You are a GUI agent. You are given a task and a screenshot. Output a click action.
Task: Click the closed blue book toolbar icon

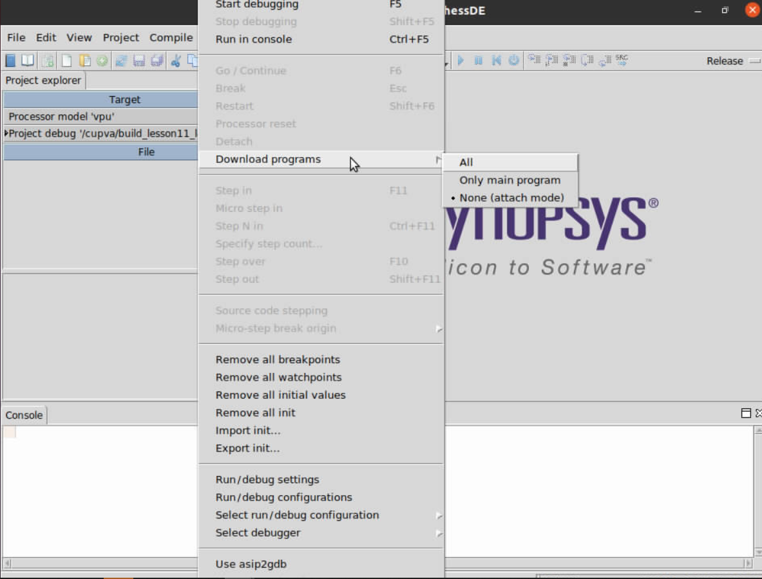[x=10, y=61]
